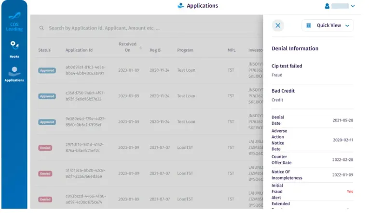The height and width of the screenshot is (213, 369).
Task: Click the user profile avatar icon
Action: coord(327,6)
